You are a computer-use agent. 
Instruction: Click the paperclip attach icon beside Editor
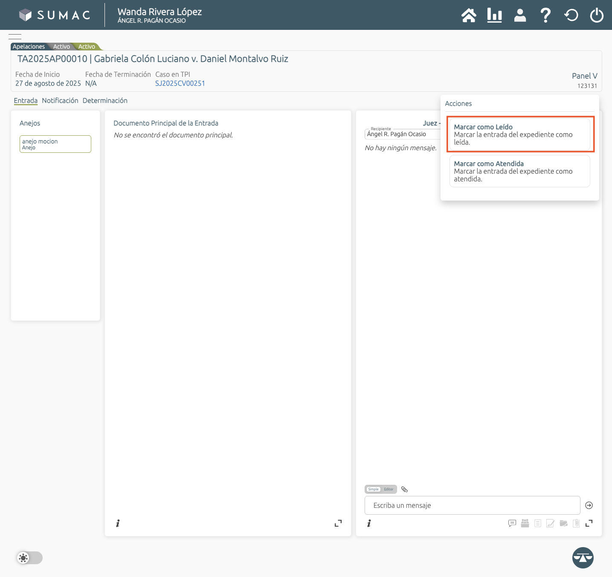405,490
